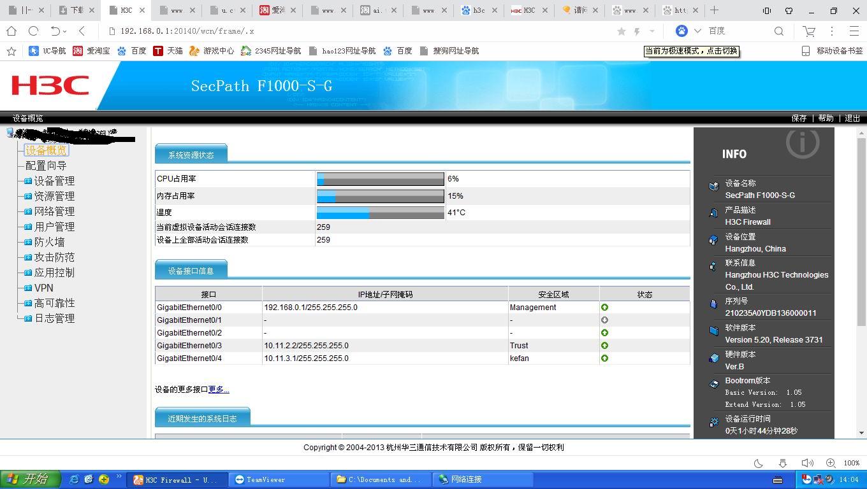The image size is (867, 489).
Task: Launch Internet Explorer from quick launch
Action: point(74,479)
